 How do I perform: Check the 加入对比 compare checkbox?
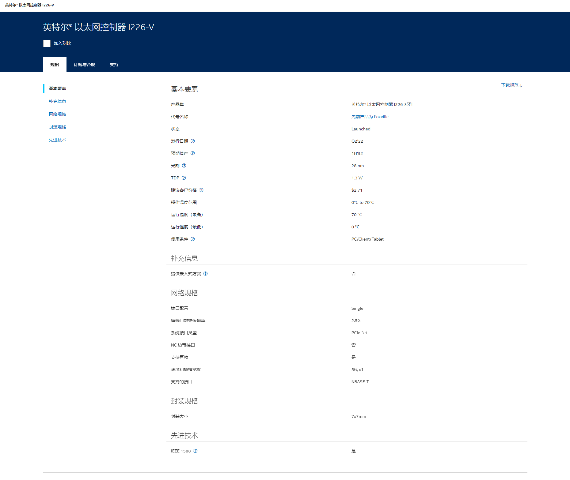click(47, 43)
